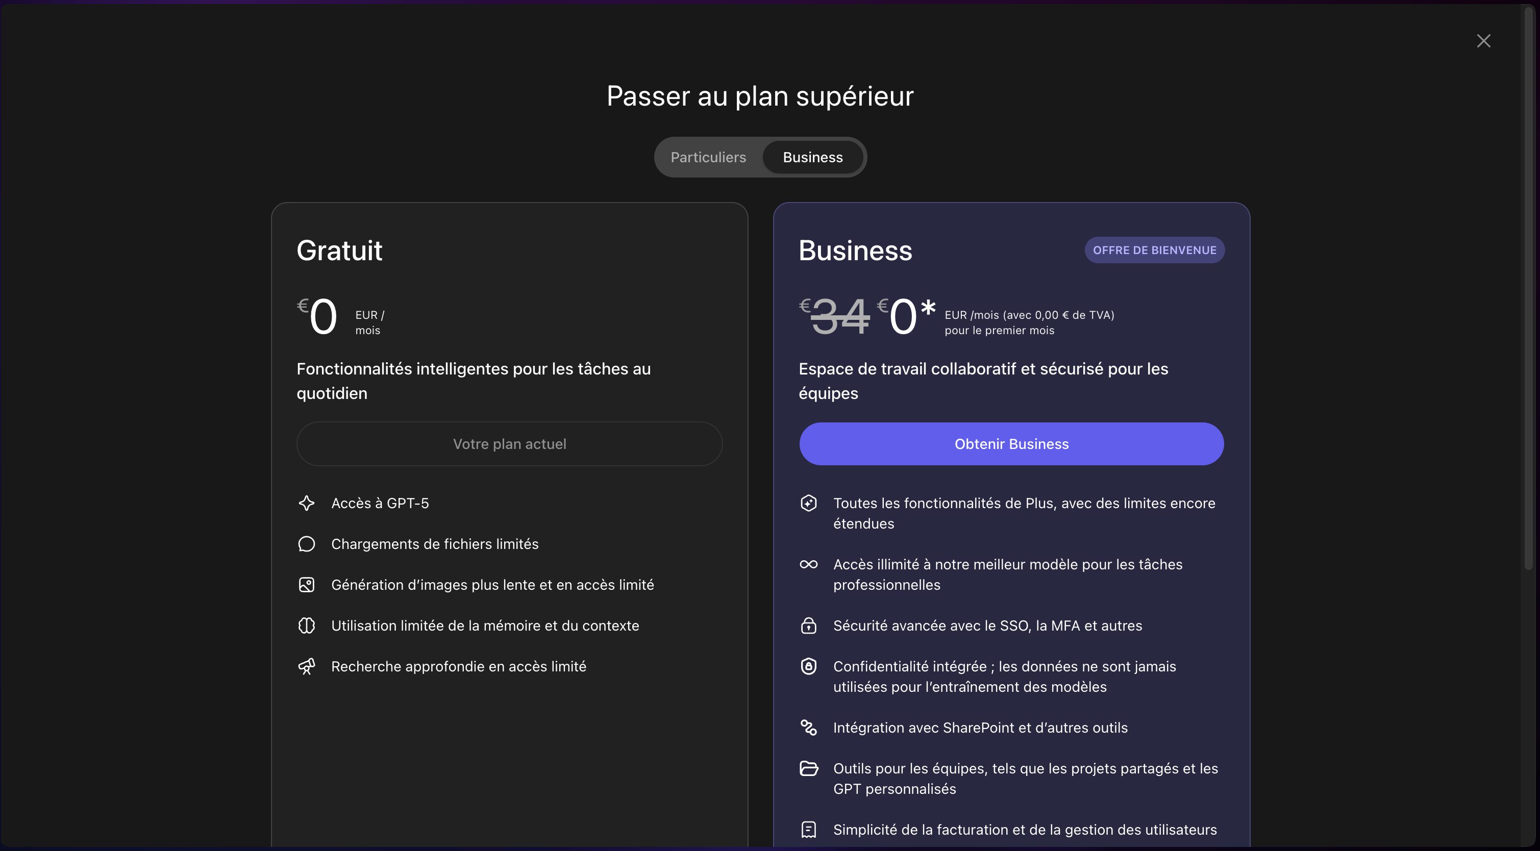This screenshot has height=851, width=1540.
Task: Click the struck-through €34 price
Action: (x=839, y=317)
